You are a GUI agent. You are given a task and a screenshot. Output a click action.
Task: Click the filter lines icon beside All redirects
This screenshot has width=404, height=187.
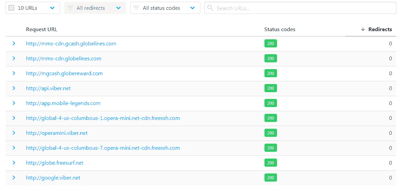70,8
